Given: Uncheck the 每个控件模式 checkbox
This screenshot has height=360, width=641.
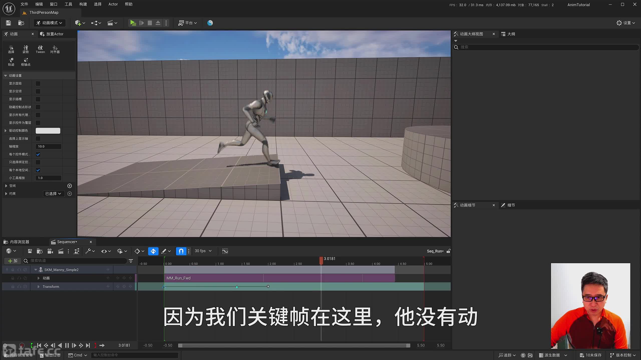Looking at the screenshot, I should click(x=38, y=154).
